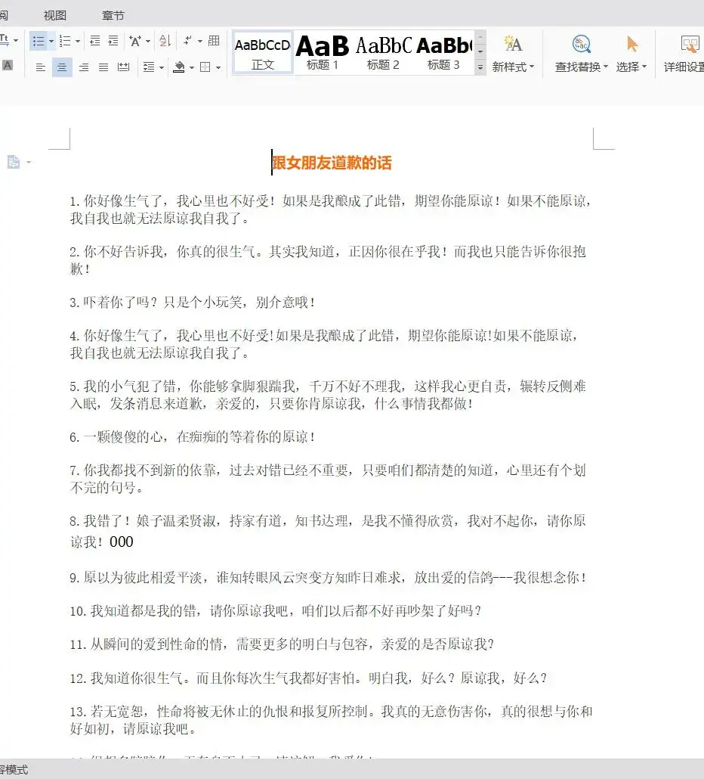The height and width of the screenshot is (779, 704).
Task: Open the shading fill color swatch
Action: click(x=178, y=67)
